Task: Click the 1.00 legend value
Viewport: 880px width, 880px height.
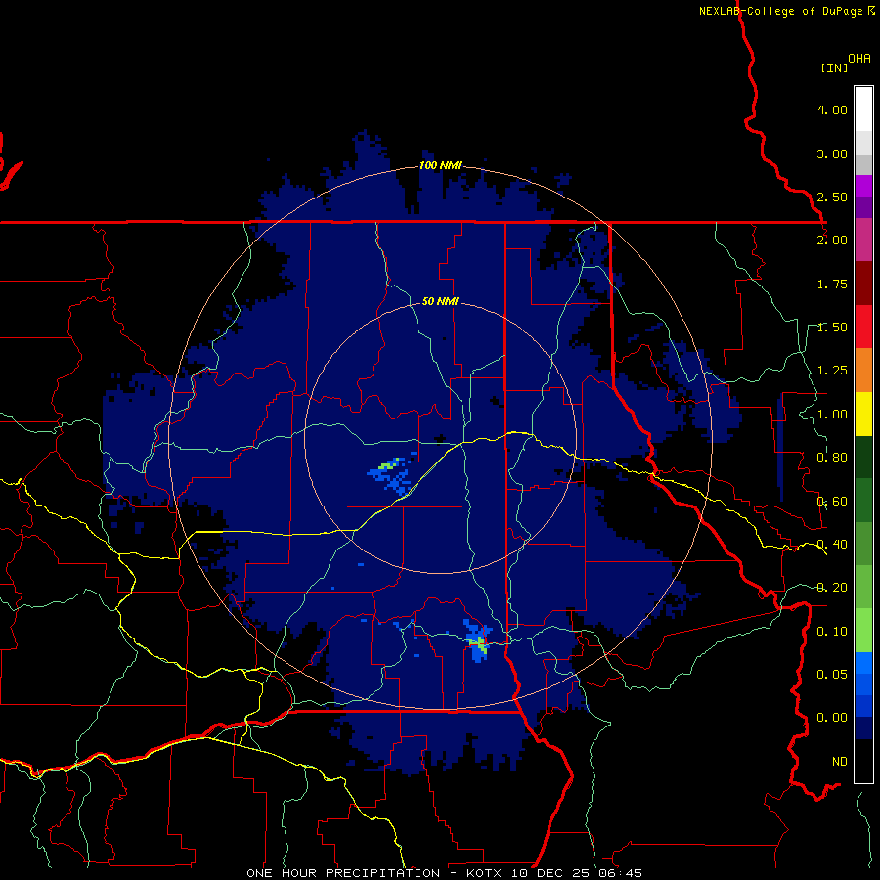Action: (832, 415)
